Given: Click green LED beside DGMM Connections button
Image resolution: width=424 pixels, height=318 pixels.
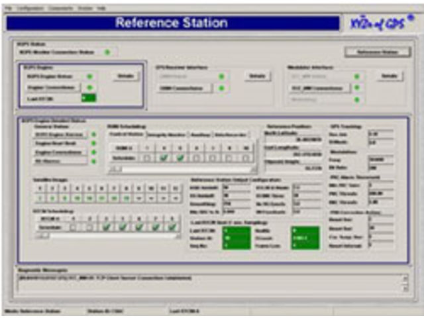Looking at the screenshot, I should 222,87.
